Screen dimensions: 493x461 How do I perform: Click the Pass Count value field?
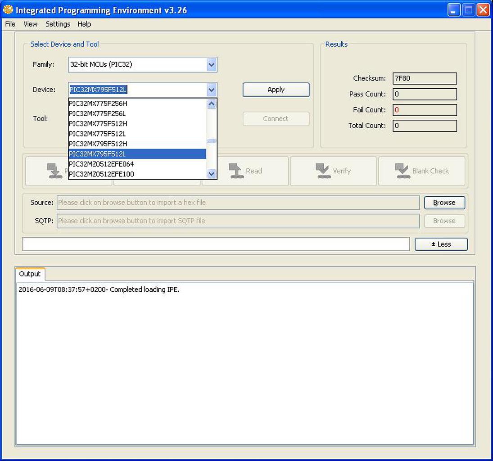[x=425, y=94]
